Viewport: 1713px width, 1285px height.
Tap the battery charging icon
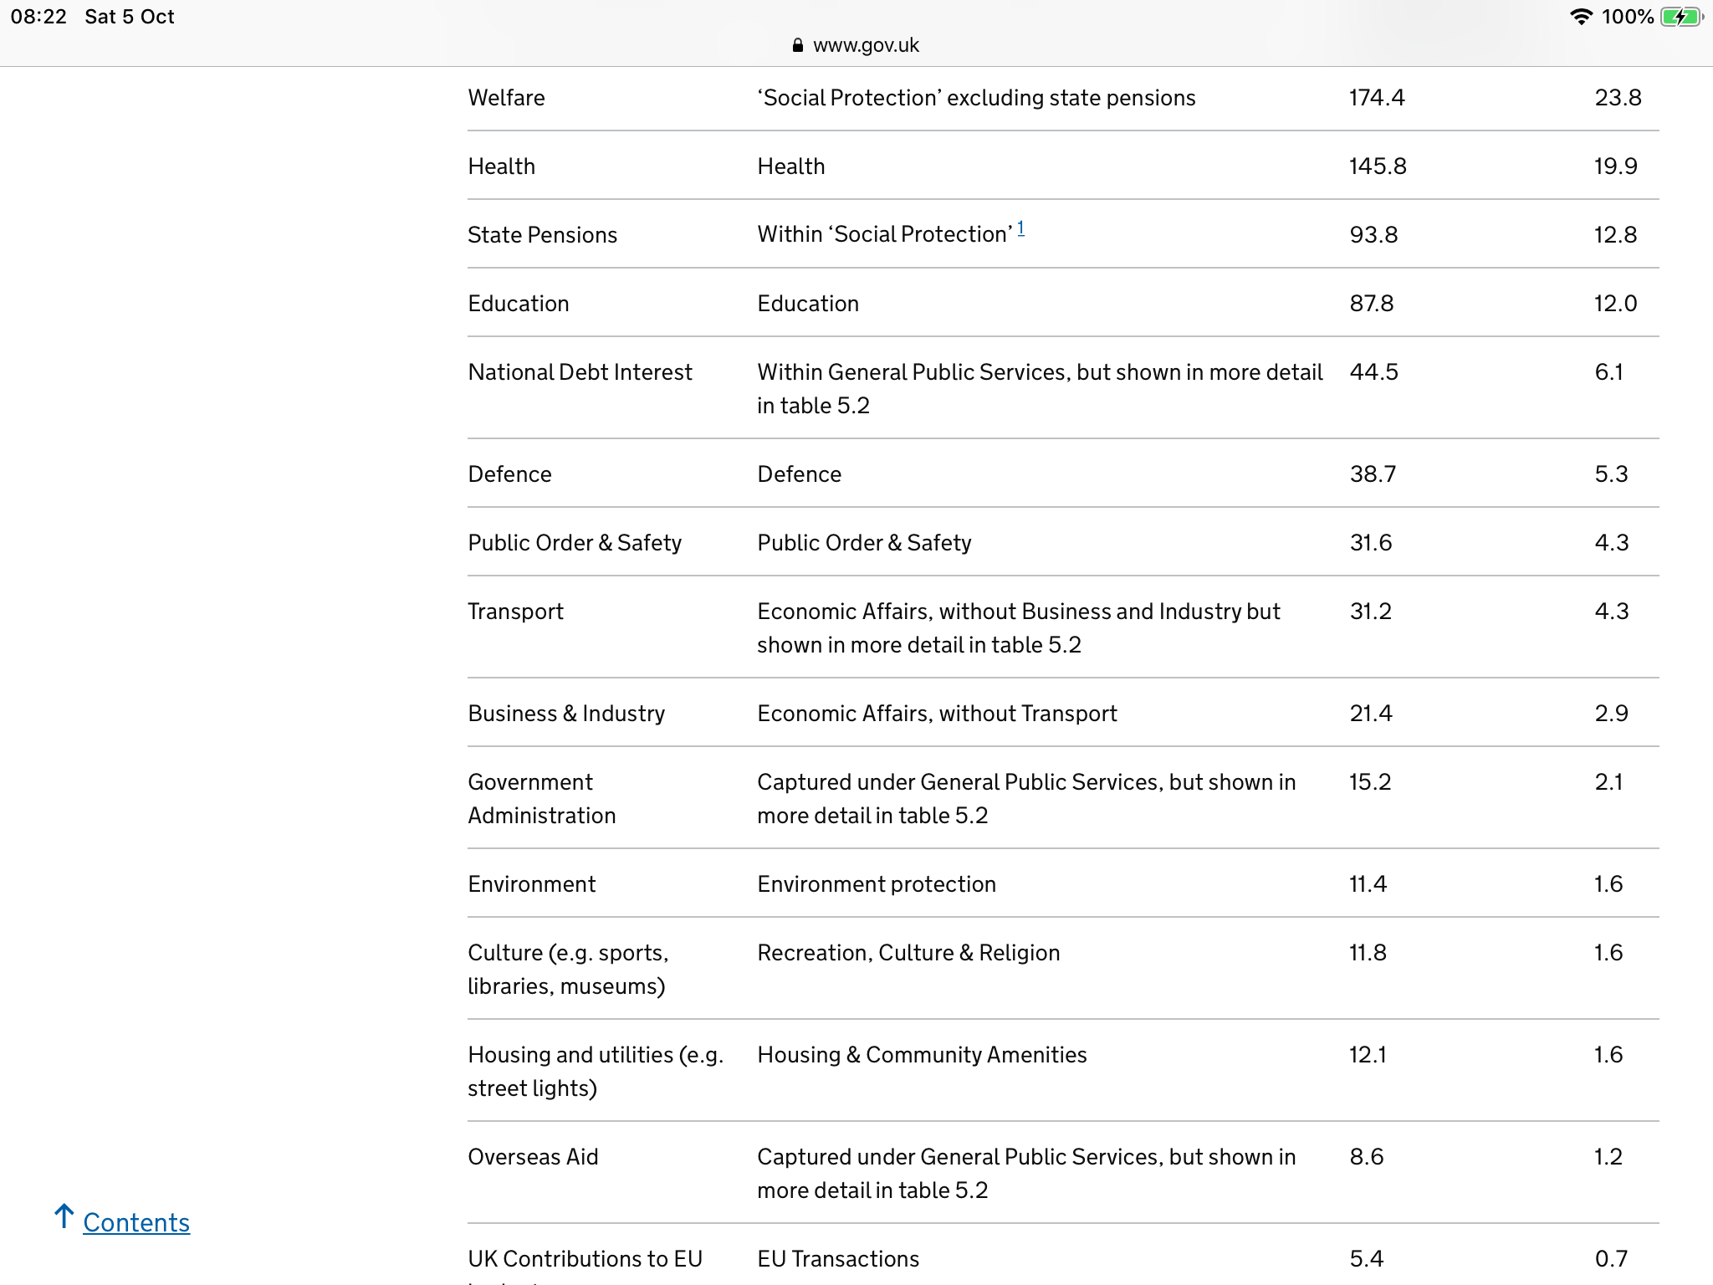1680,17
